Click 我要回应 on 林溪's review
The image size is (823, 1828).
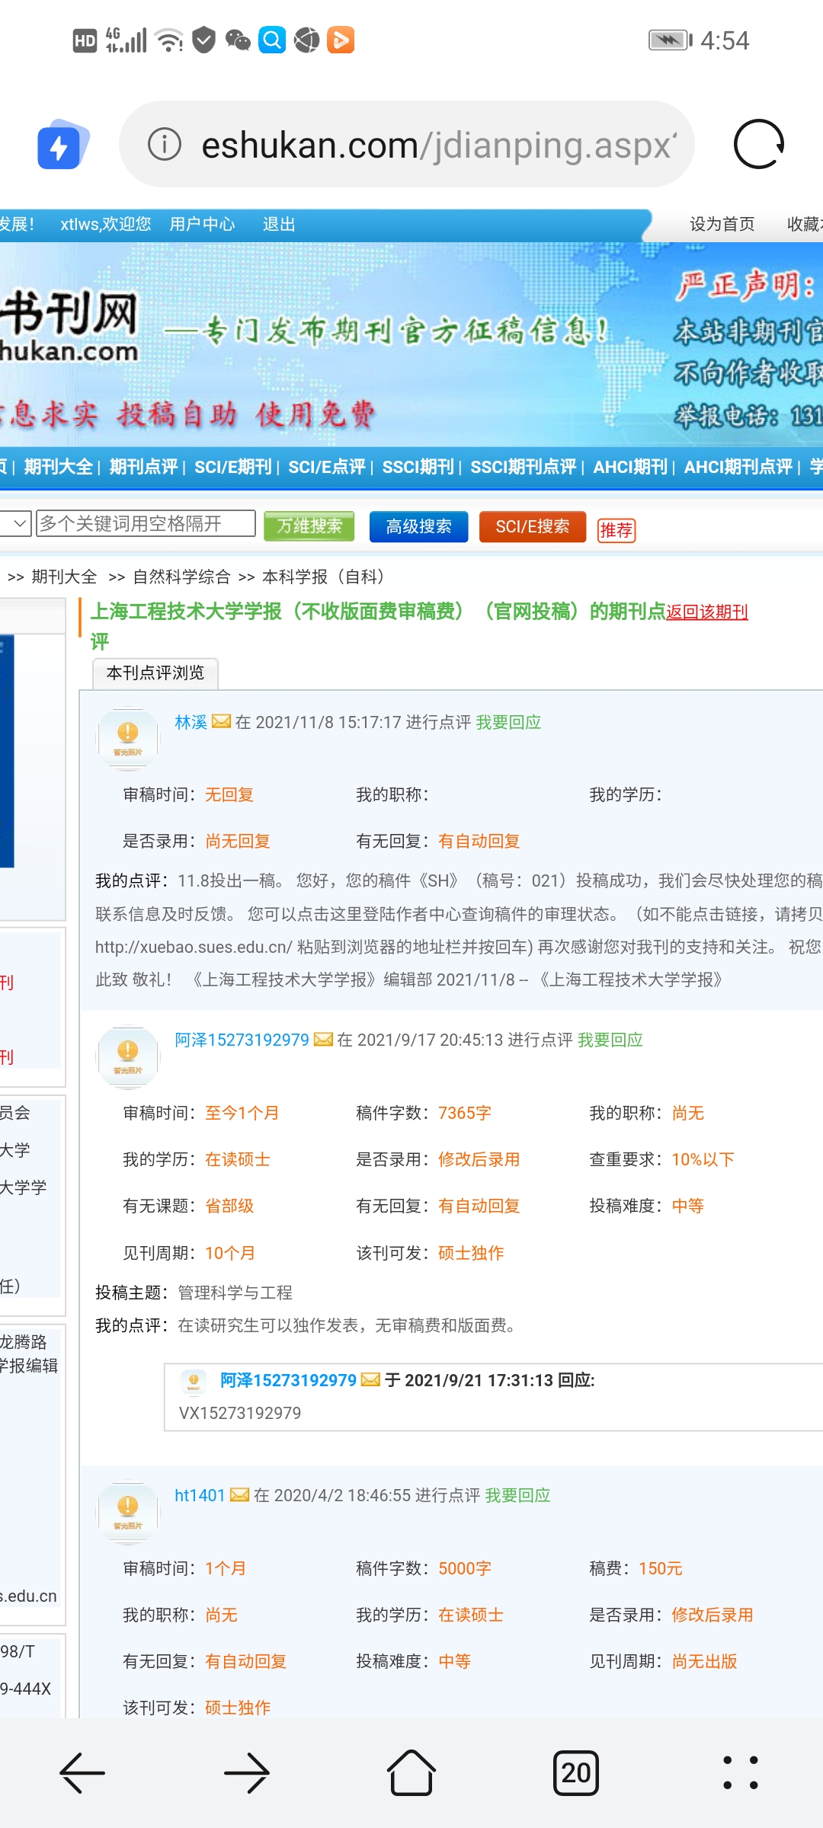point(508,721)
